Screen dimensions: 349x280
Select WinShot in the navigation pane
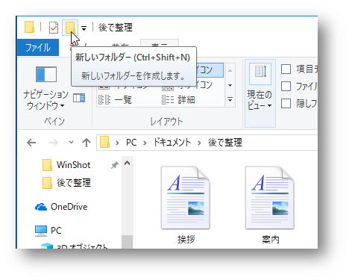pos(73,165)
